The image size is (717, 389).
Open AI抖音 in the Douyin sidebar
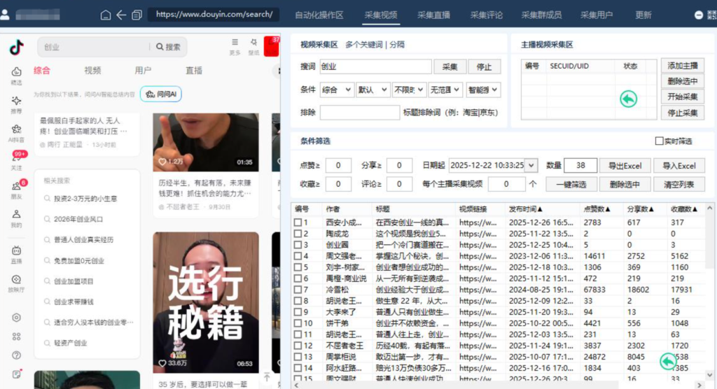pos(16,132)
